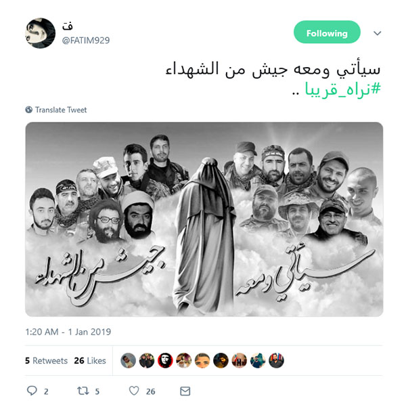Open the 26 Likes list
This screenshot has height=411, width=406.
coord(90,361)
